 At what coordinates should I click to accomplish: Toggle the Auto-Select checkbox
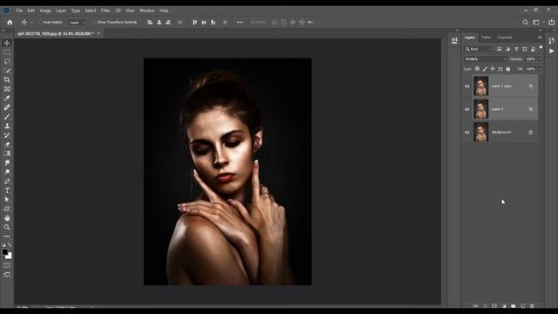click(40, 22)
